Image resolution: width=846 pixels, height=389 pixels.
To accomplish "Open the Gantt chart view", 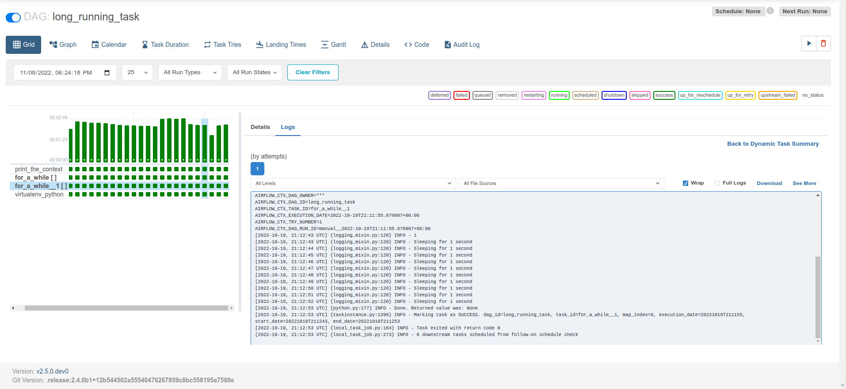I will coord(333,45).
